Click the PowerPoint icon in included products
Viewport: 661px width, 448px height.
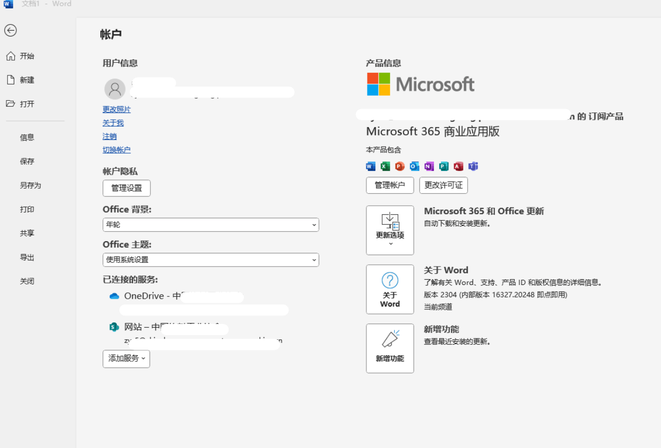400,166
